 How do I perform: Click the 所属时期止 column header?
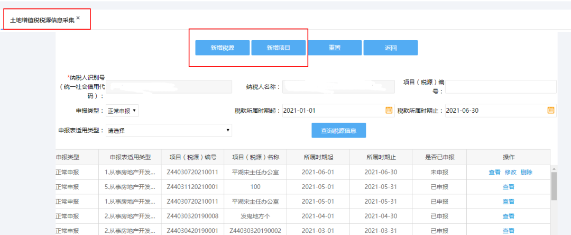[x=381, y=157]
